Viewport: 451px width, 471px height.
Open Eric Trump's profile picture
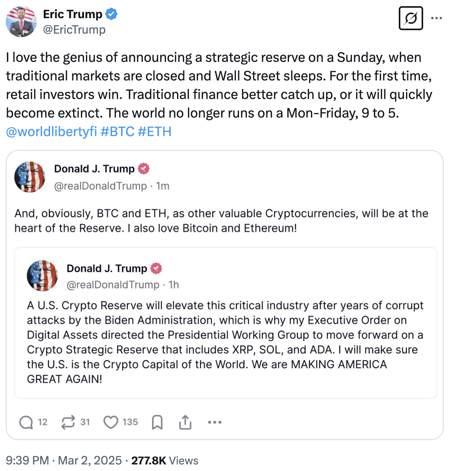pos(21,22)
